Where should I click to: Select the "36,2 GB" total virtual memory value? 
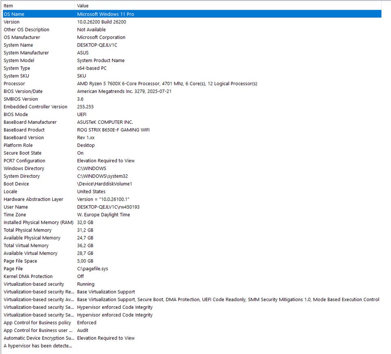pyautogui.click(x=85, y=246)
